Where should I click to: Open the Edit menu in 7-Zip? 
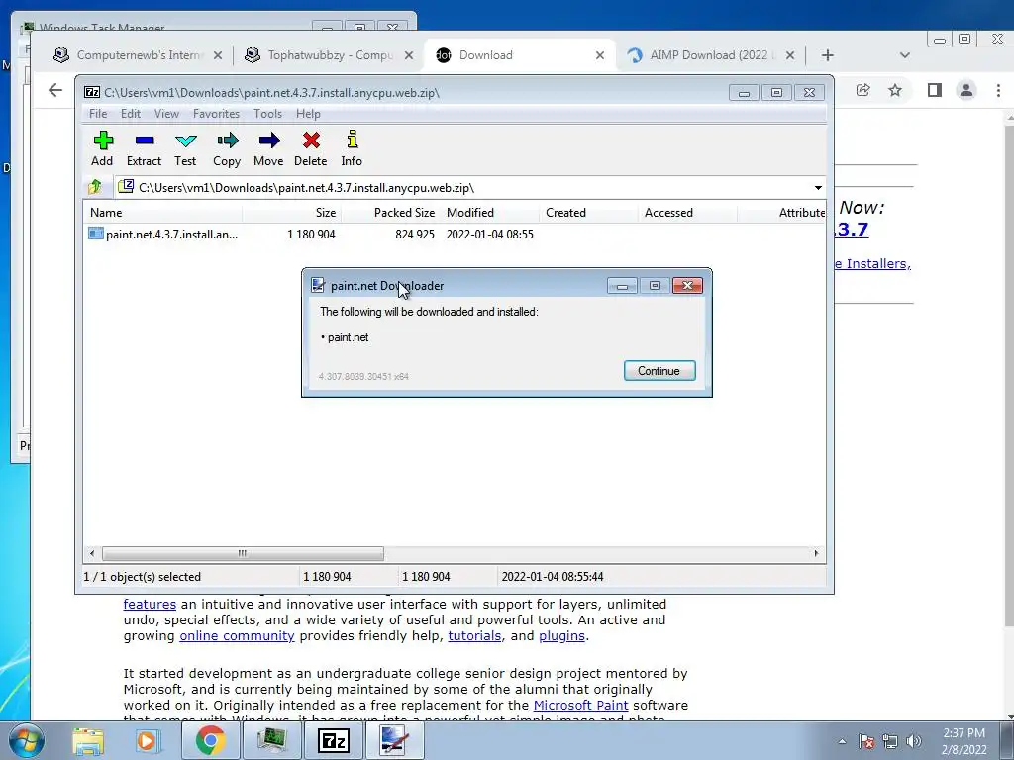click(131, 114)
